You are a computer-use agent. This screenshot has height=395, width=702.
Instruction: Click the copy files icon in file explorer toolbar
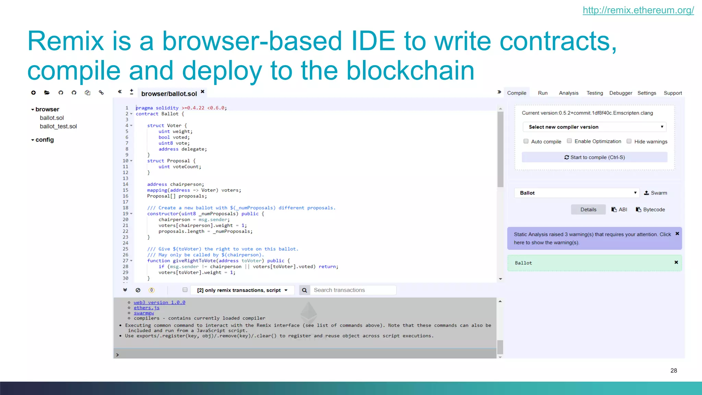pos(87,93)
